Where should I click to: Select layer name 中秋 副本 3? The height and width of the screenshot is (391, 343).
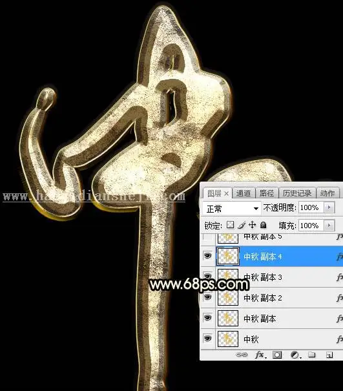tap(262, 277)
